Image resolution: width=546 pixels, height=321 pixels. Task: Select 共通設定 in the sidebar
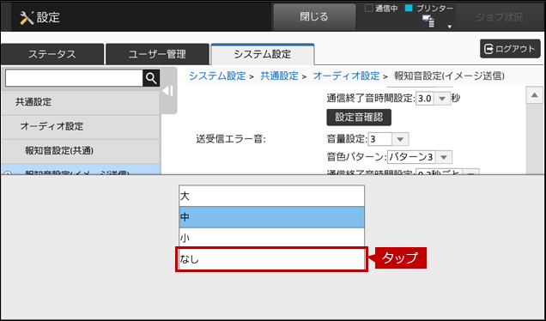pyautogui.click(x=80, y=102)
